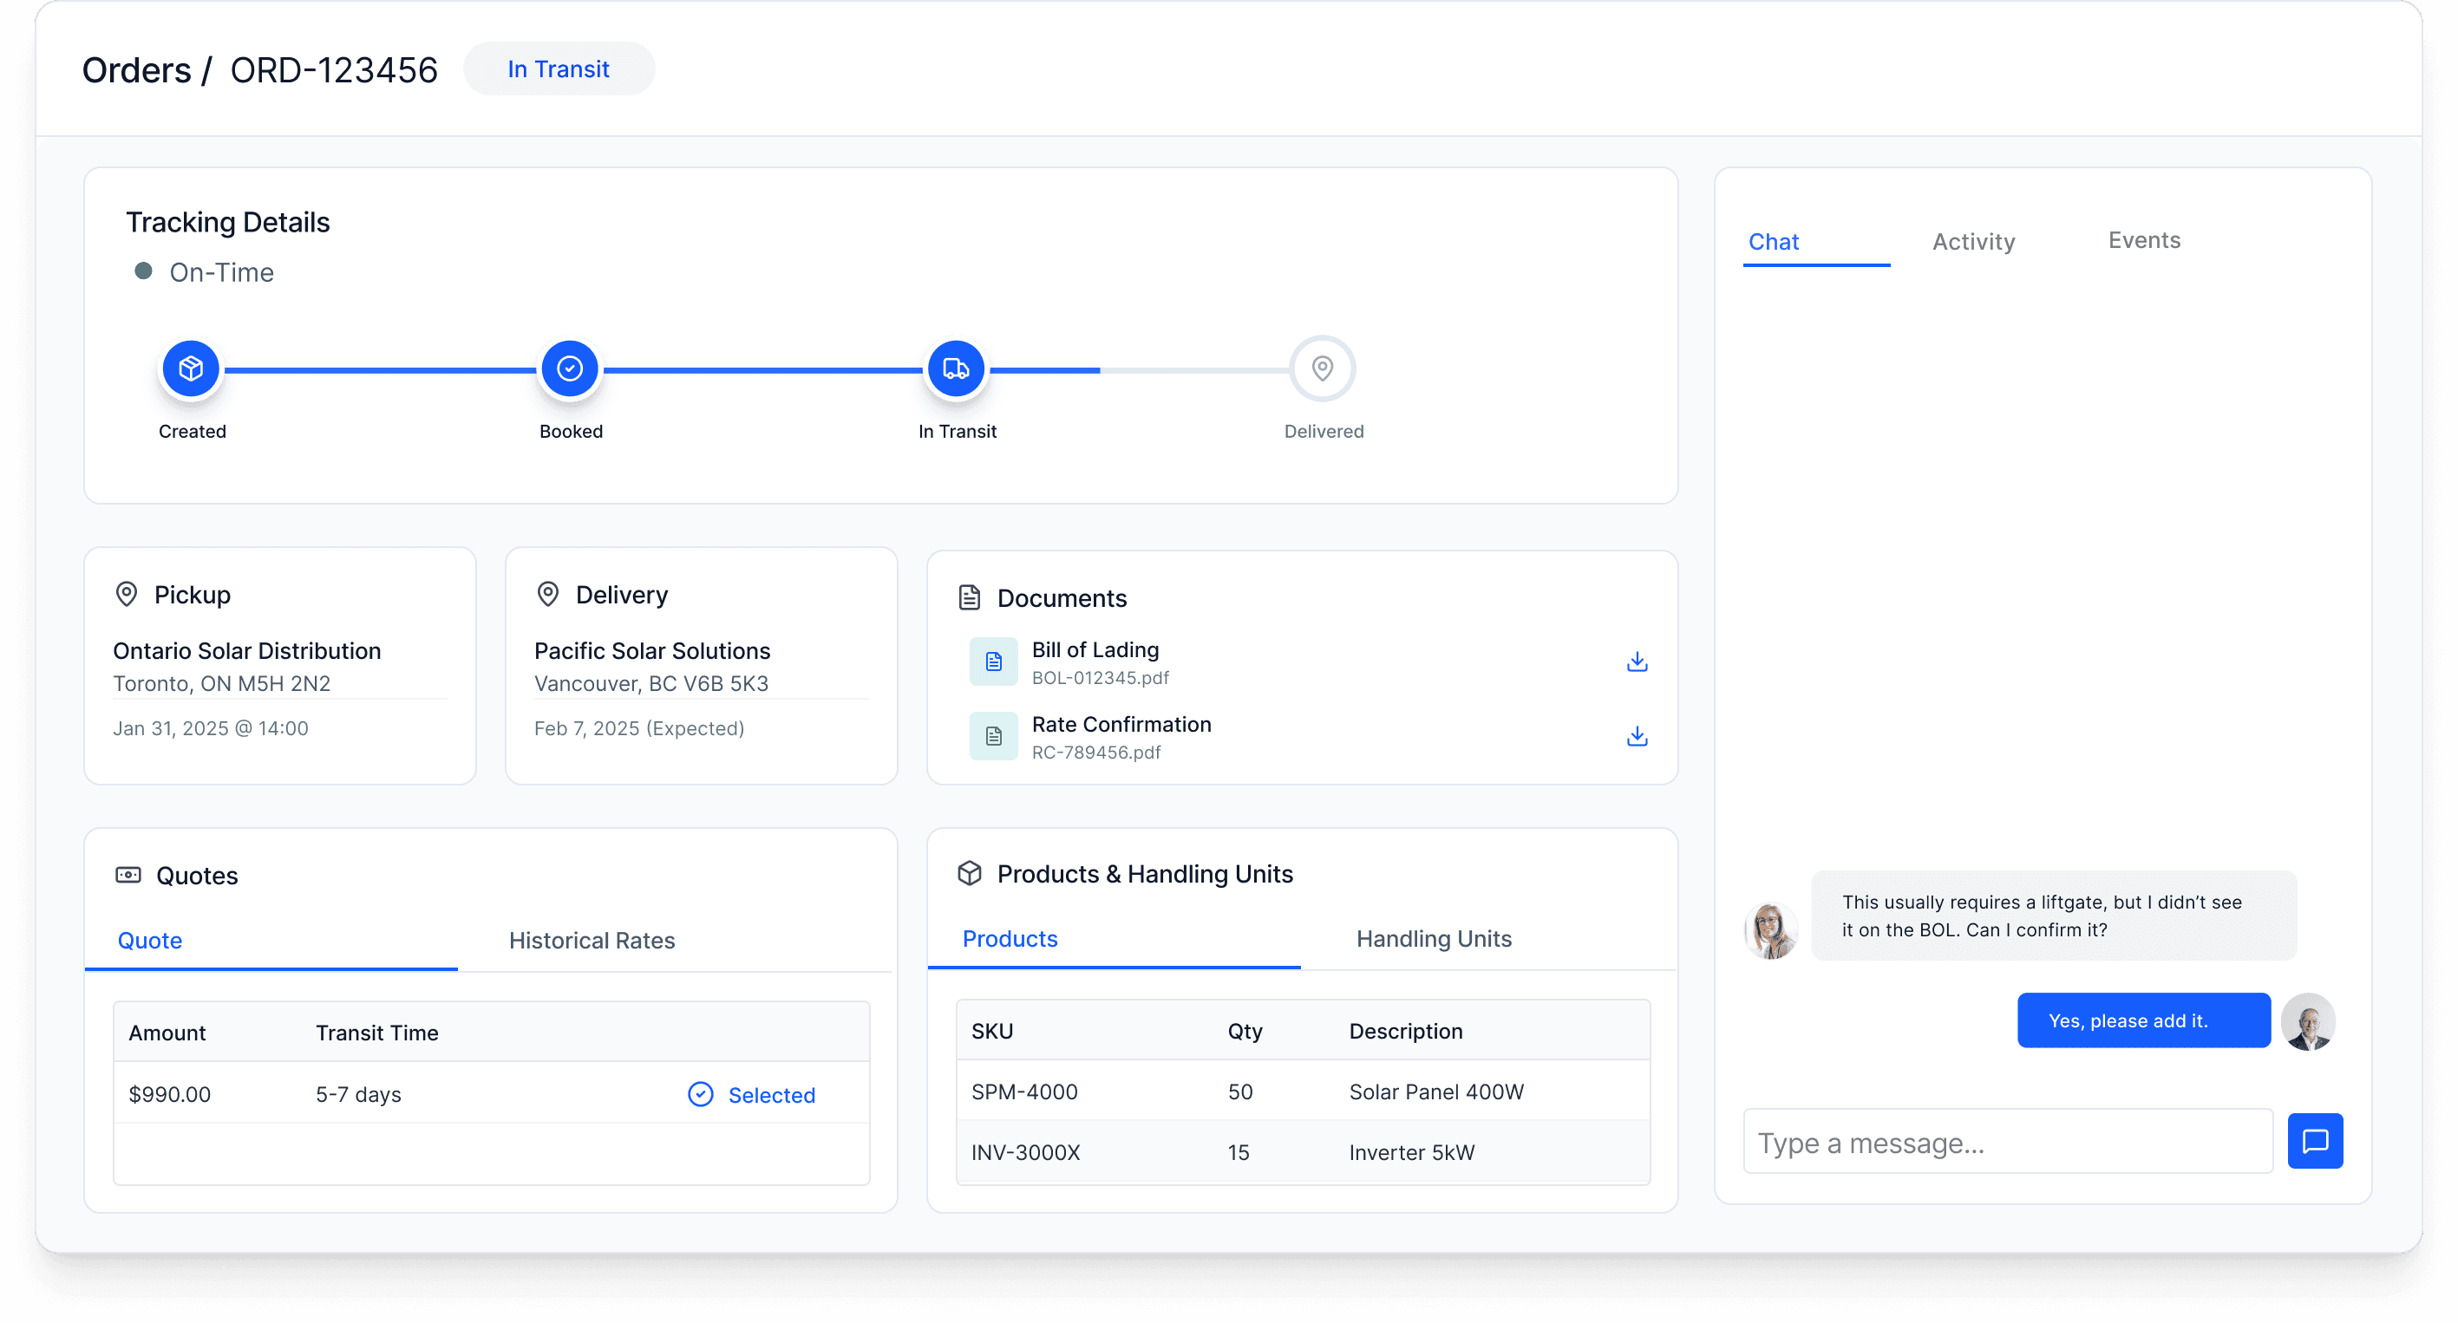Open the Events tab

pyautogui.click(x=2143, y=240)
